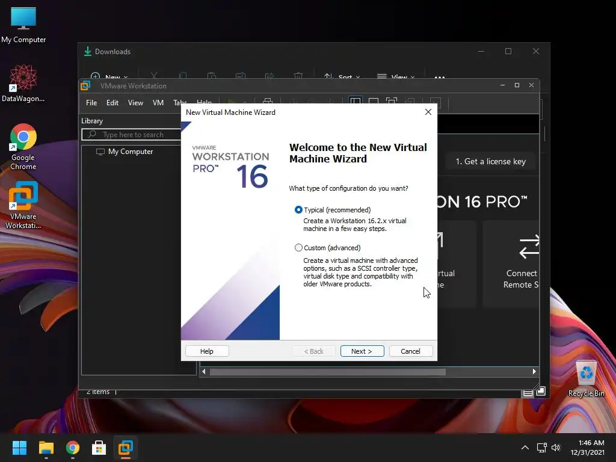This screenshot has height=462, width=616.
Task: Open the View dropdown in Downloads window
Action: click(396, 76)
